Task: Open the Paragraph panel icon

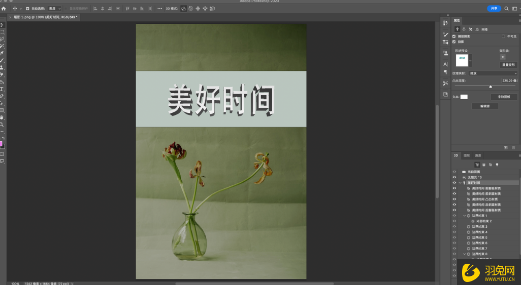Action: pyautogui.click(x=445, y=72)
